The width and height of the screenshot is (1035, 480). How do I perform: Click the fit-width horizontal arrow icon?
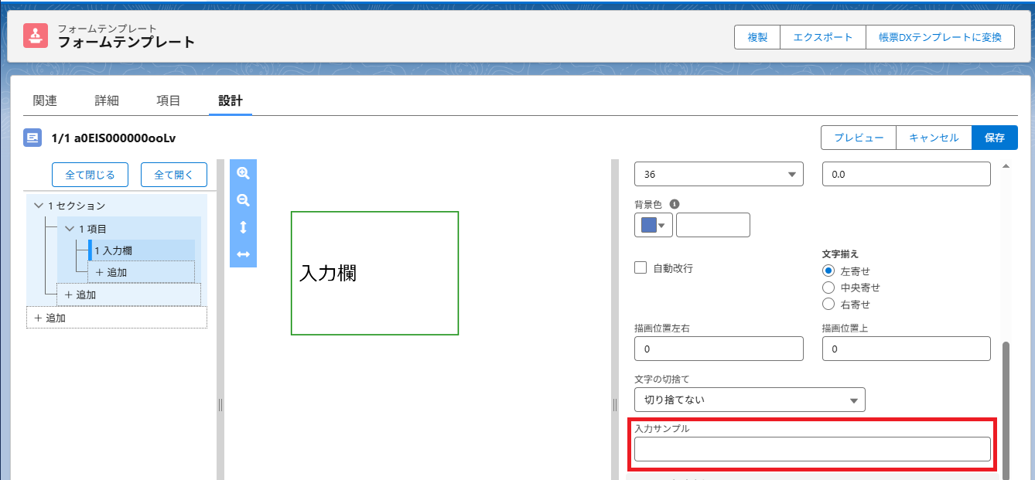point(243,254)
